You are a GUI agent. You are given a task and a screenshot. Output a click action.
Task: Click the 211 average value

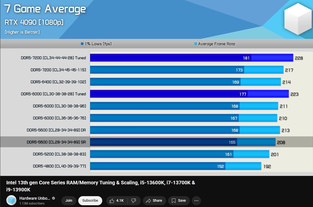(x=284, y=106)
